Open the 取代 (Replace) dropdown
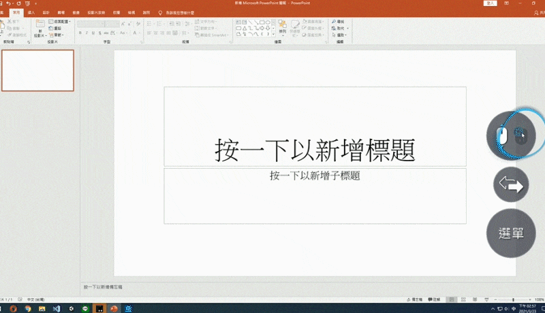 [340, 28]
